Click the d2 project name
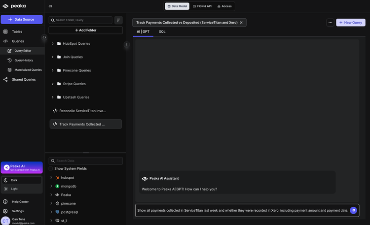This screenshot has height=225, width=370. (50, 6)
